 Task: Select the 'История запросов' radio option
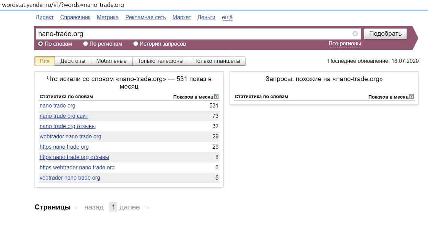[136, 44]
